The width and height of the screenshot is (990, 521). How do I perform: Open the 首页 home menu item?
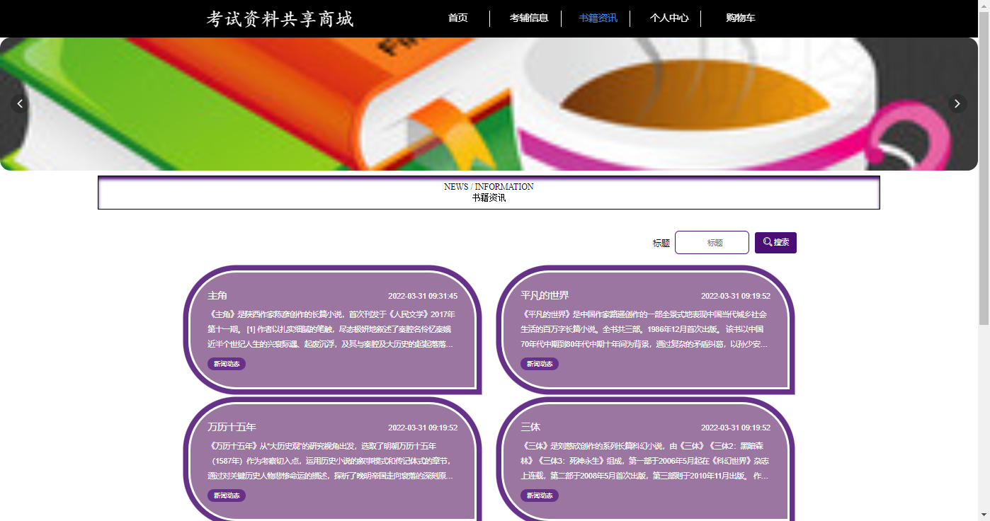point(458,18)
